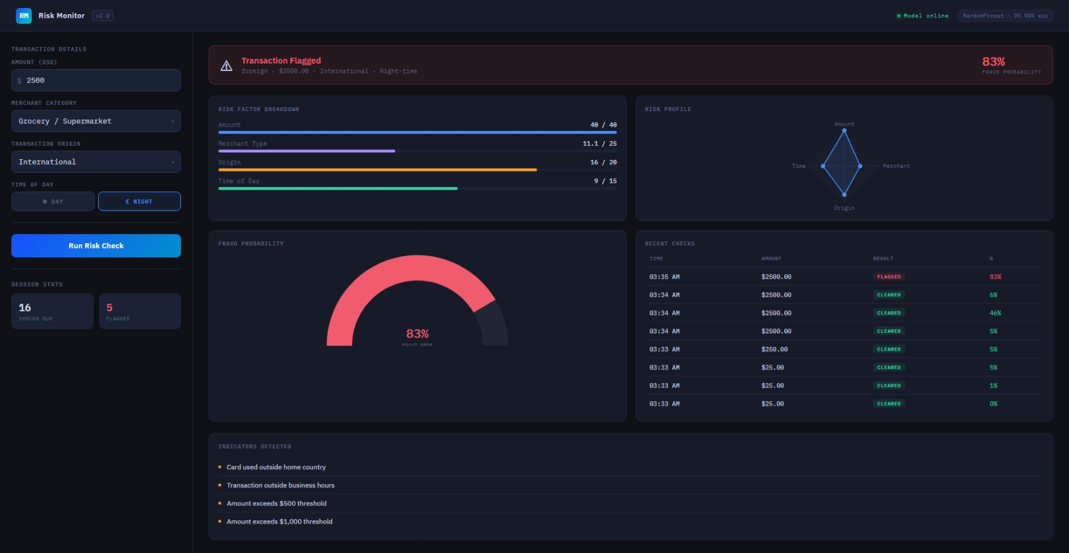Click the RandomForest model accuracy badge
1069x553 pixels.
(x=1005, y=16)
